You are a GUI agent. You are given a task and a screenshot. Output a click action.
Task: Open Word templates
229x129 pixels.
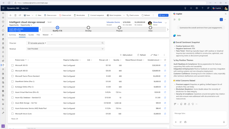pyautogui.click(x=114, y=15)
